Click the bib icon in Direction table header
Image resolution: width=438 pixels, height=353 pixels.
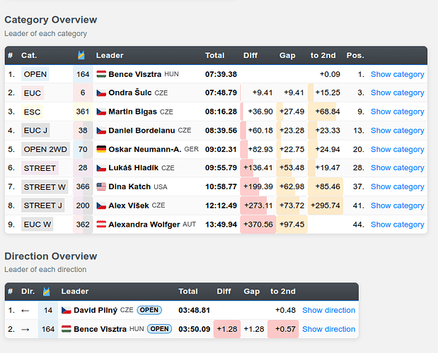[x=47, y=292]
